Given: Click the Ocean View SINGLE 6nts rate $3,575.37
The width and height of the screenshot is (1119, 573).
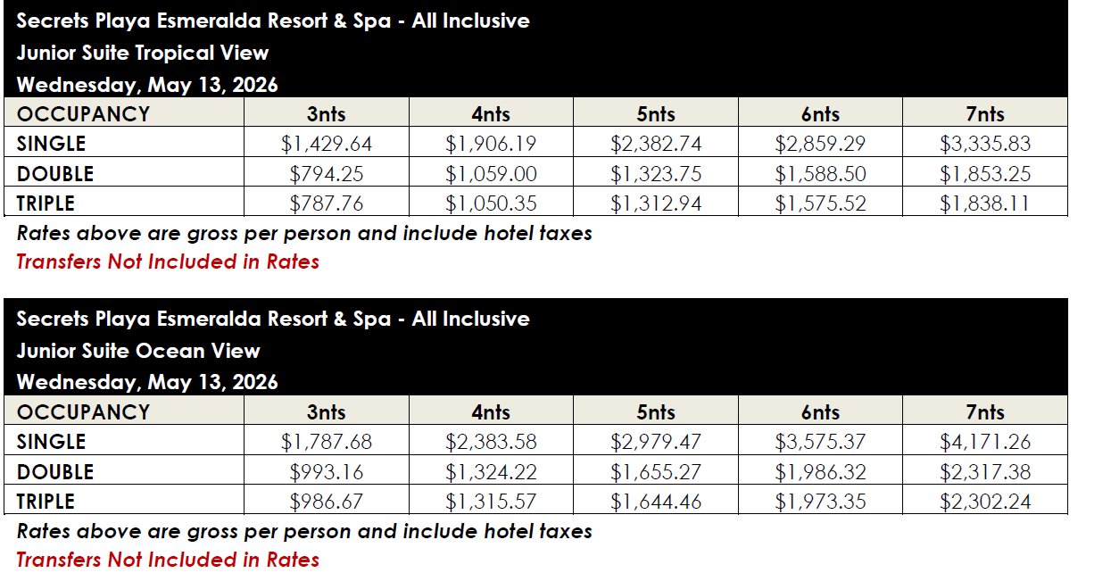Looking at the screenshot, I should (821, 442).
